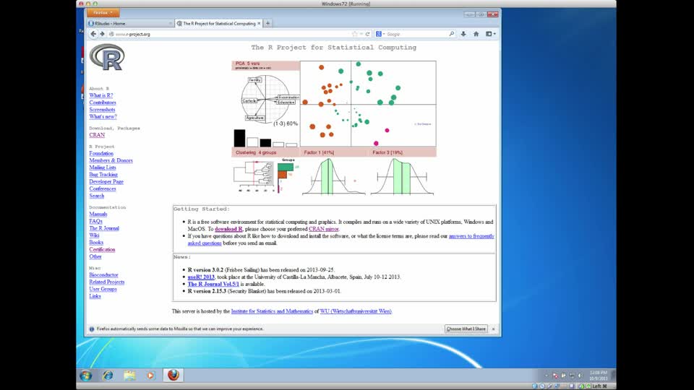Open the Conferences link
Screen dimensions: 694x390
coord(102,188)
